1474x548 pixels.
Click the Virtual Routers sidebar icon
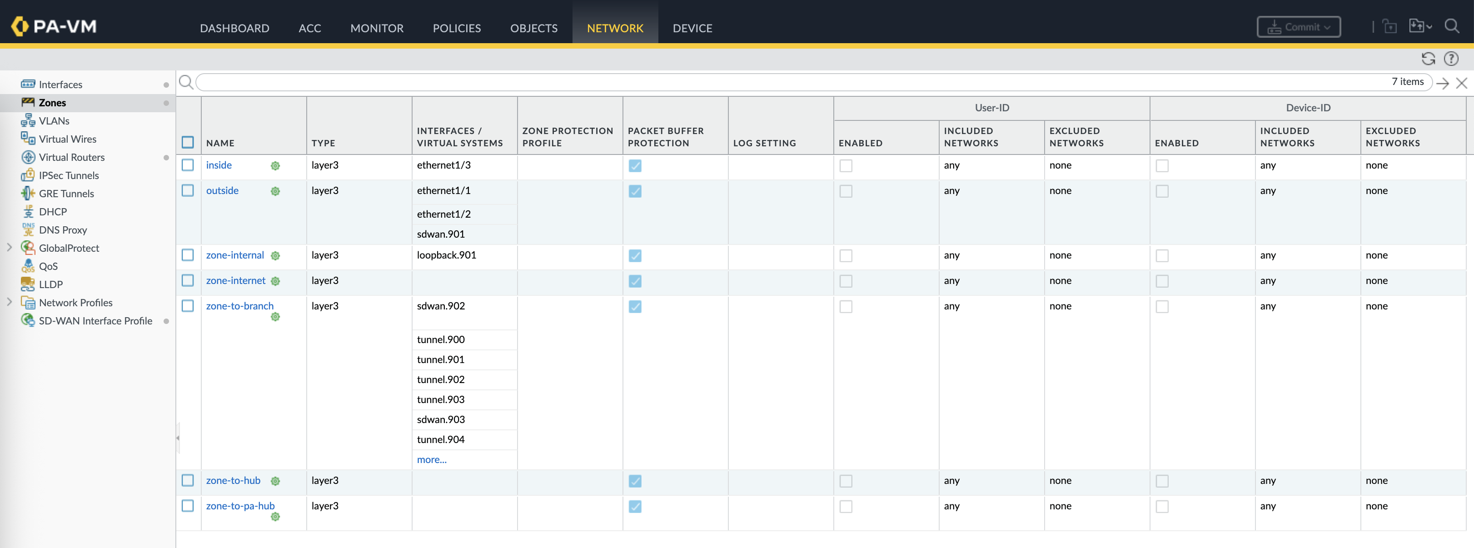click(x=27, y=157)
